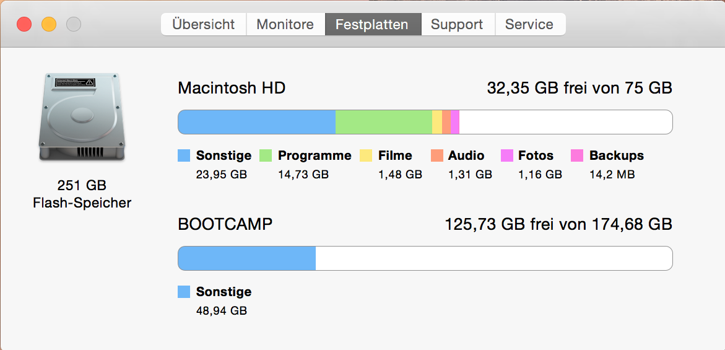This screenshot has height=350, width=725.
Task: Click the red close window button
Action: [x=24, y=25]
